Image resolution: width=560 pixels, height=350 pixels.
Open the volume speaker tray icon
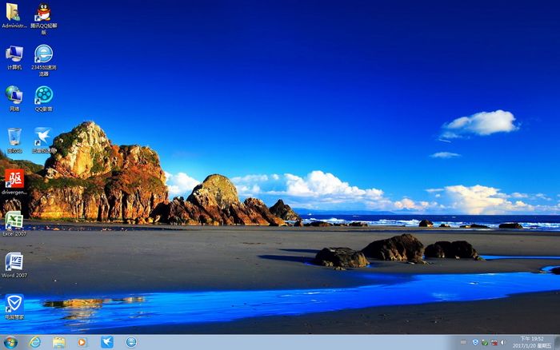pos(502,342)
